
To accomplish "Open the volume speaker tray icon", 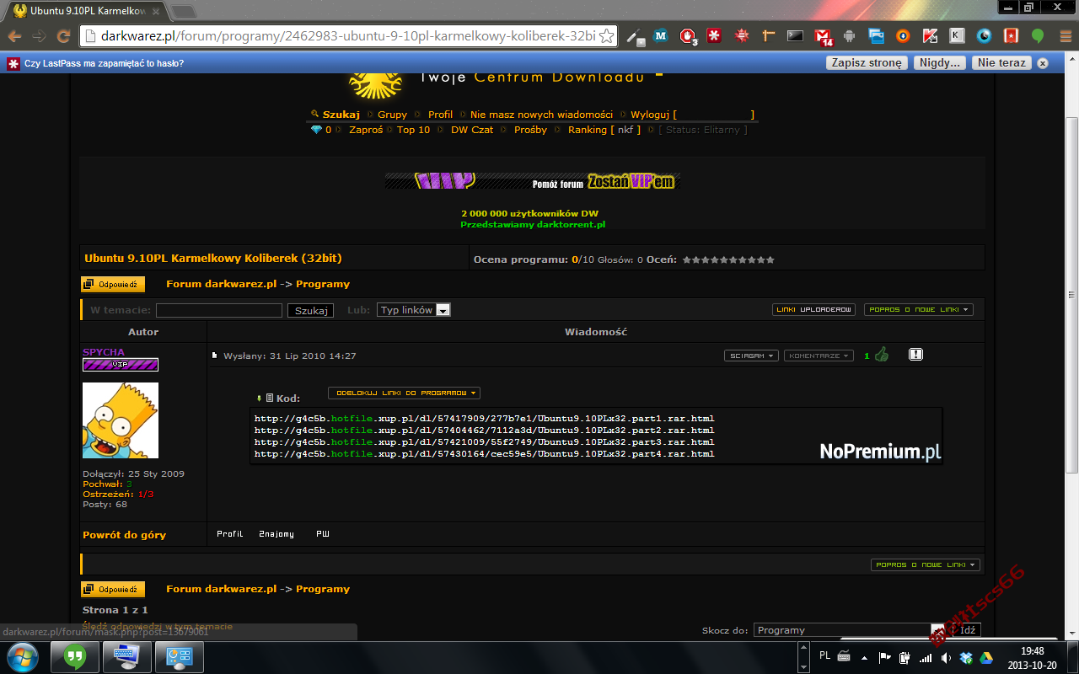I will click(x=946, y=658).
